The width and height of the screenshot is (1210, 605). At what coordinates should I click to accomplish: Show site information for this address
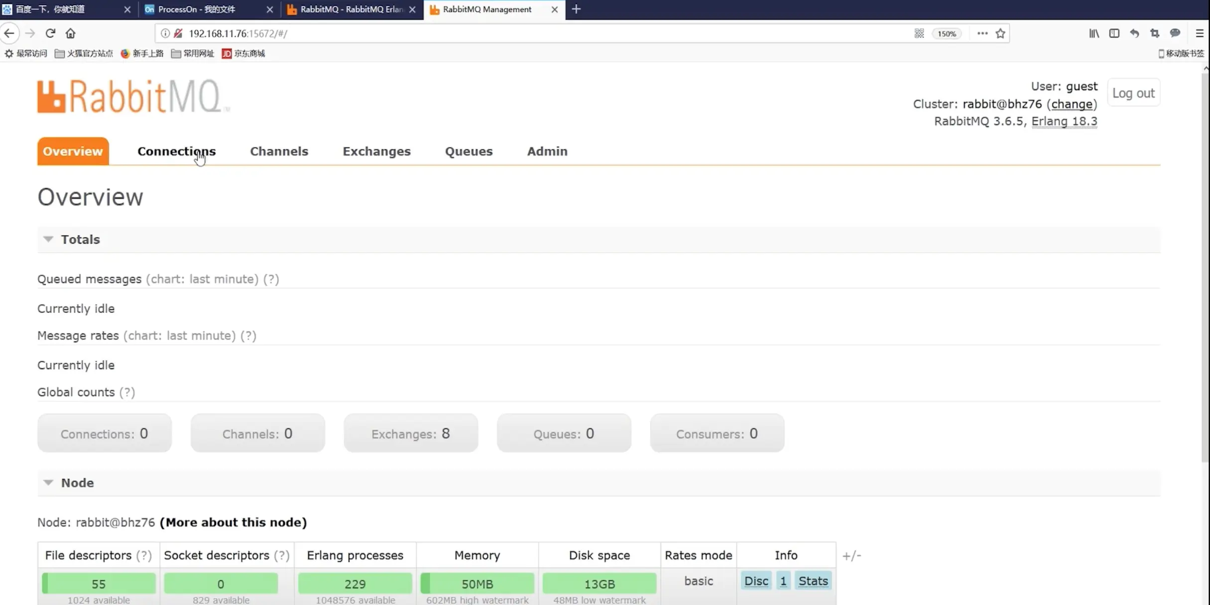165,33
